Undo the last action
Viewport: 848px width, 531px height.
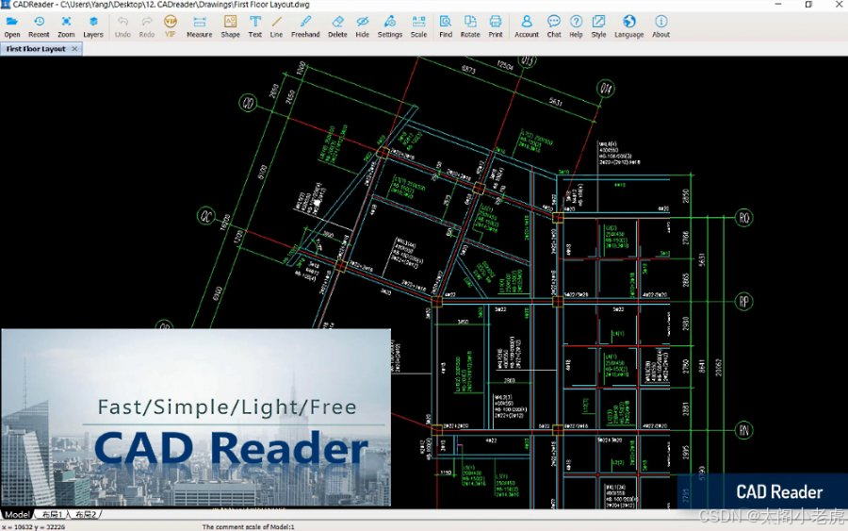tap(122, 26)
